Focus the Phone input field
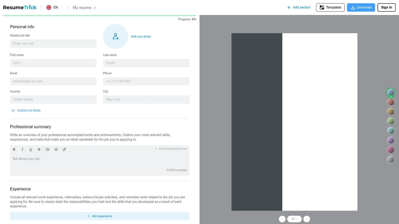The height and width of the screenshot is (224, 399). pyautogui.click(x=146, y=81)
